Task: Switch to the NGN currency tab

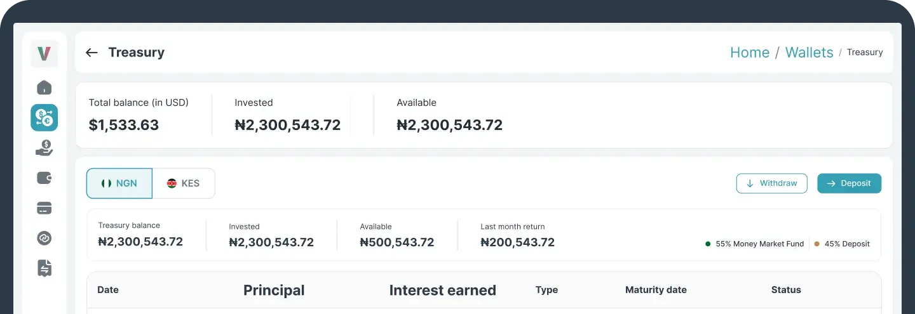Action: coord(119,183)
